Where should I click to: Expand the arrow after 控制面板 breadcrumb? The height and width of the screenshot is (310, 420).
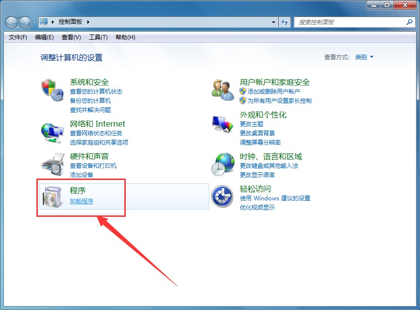point(88,22)
